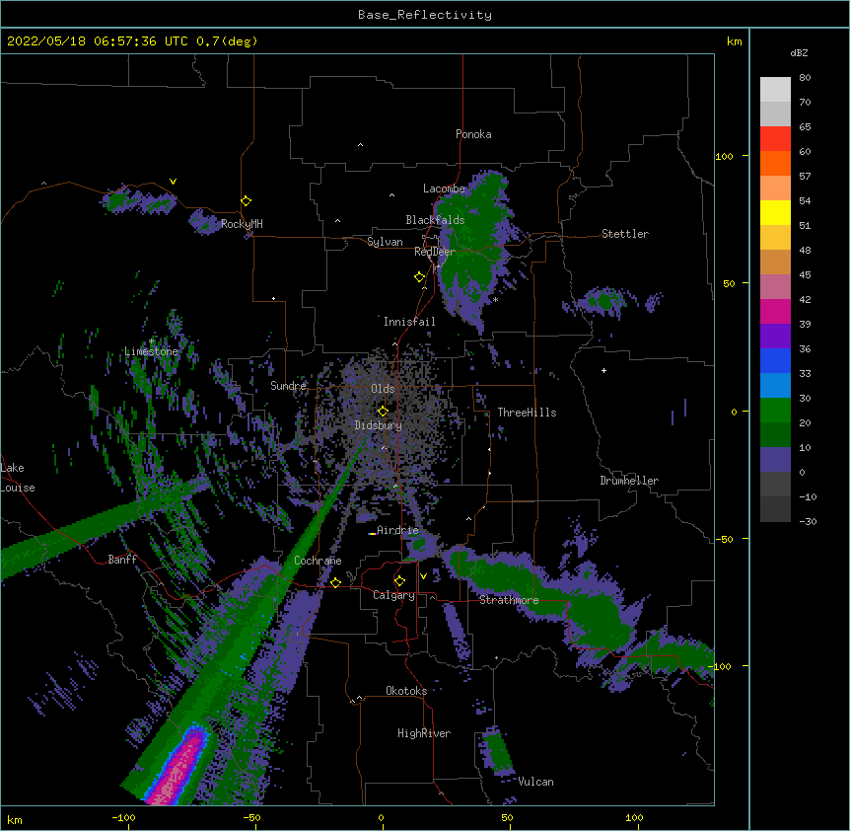This screenshot has width=850, height=831.
Task: Select the Calgary city label
Action: coord(393,595)
